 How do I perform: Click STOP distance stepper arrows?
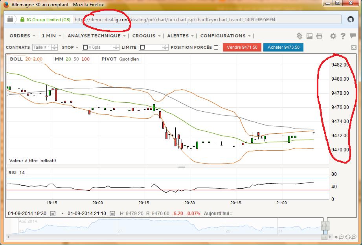coord(116,47)
